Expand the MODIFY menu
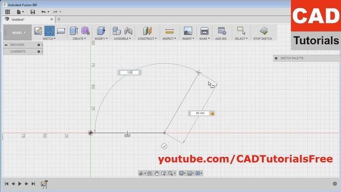The height and width of the screenshot is (192, 341). [101, 38]
